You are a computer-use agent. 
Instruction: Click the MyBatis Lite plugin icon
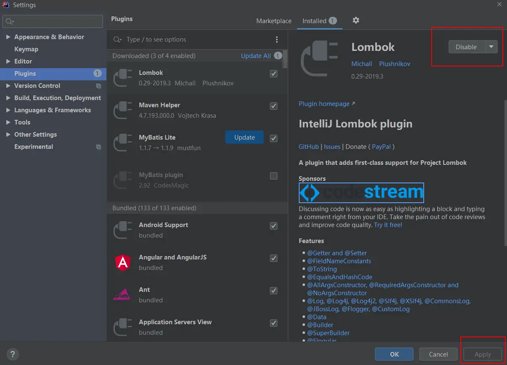(x=123, y=143)
